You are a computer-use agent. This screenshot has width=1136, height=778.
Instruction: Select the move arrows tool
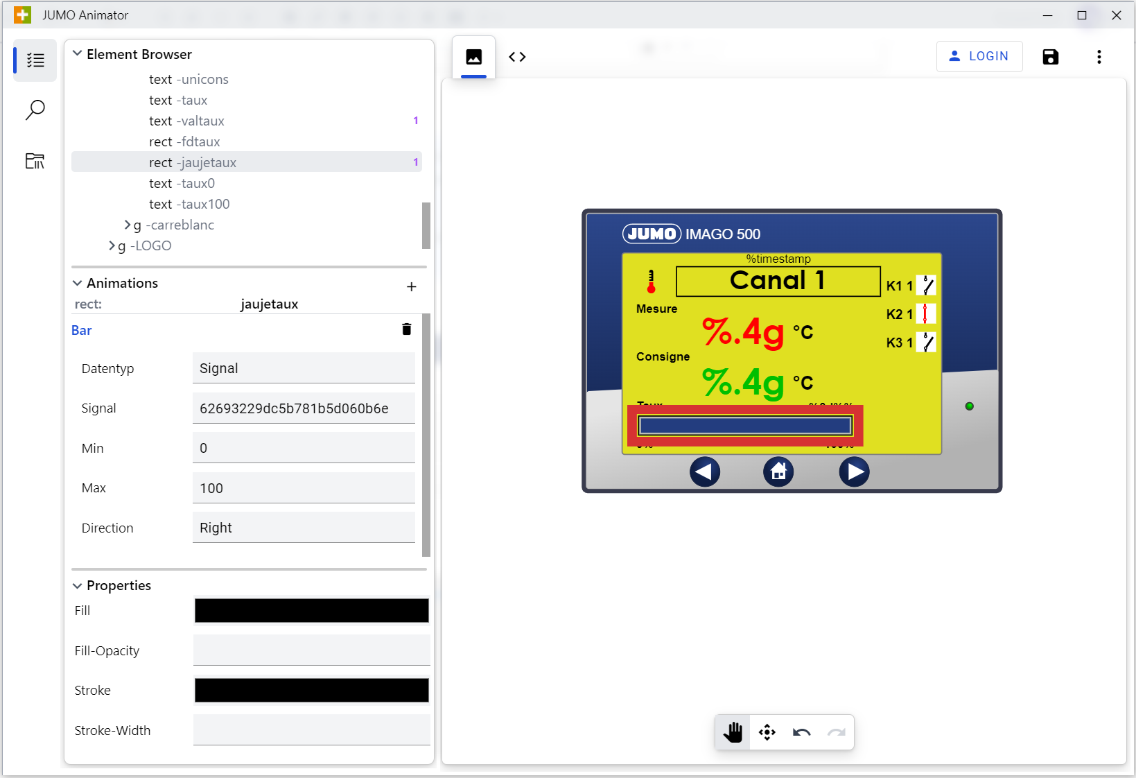click(767, 732)
